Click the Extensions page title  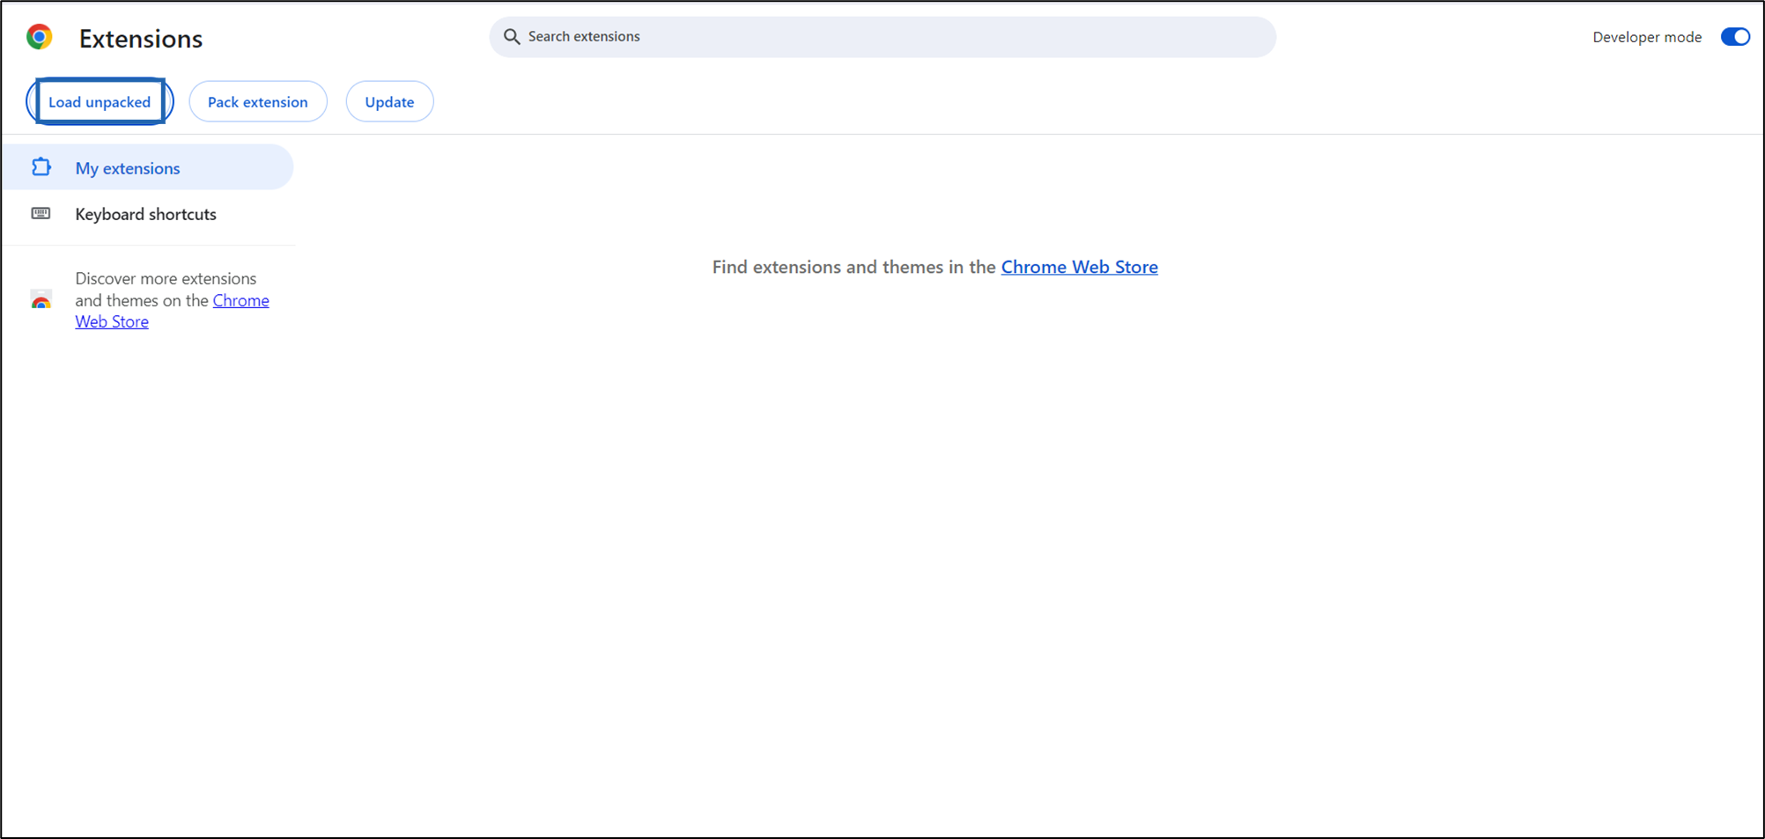(141, 39)
